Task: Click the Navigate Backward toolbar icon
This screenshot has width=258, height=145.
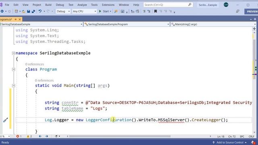Action: tap(2, 11)
